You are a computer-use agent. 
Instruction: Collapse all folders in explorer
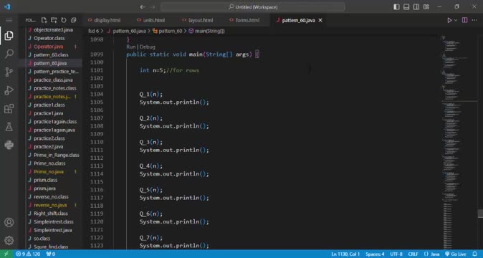pos(73,20)
